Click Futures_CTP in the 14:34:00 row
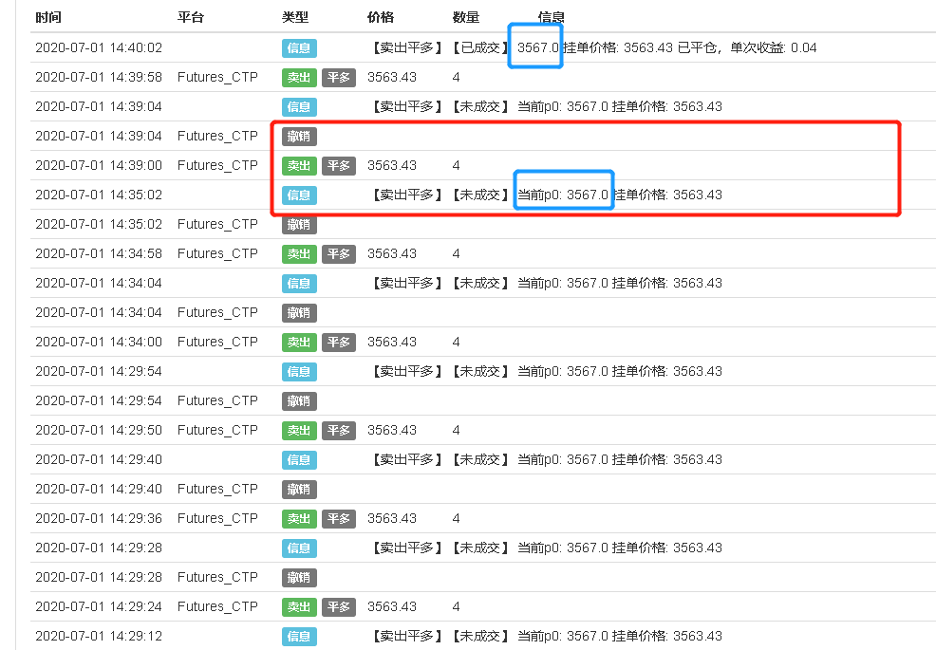 coord(217,342)
